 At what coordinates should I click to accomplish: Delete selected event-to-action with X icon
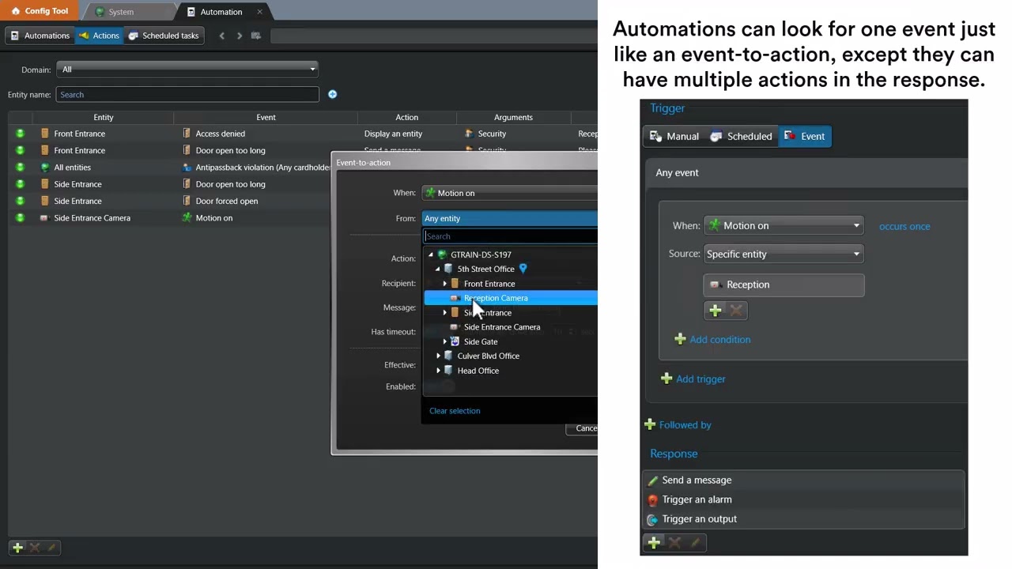(35, 547)
